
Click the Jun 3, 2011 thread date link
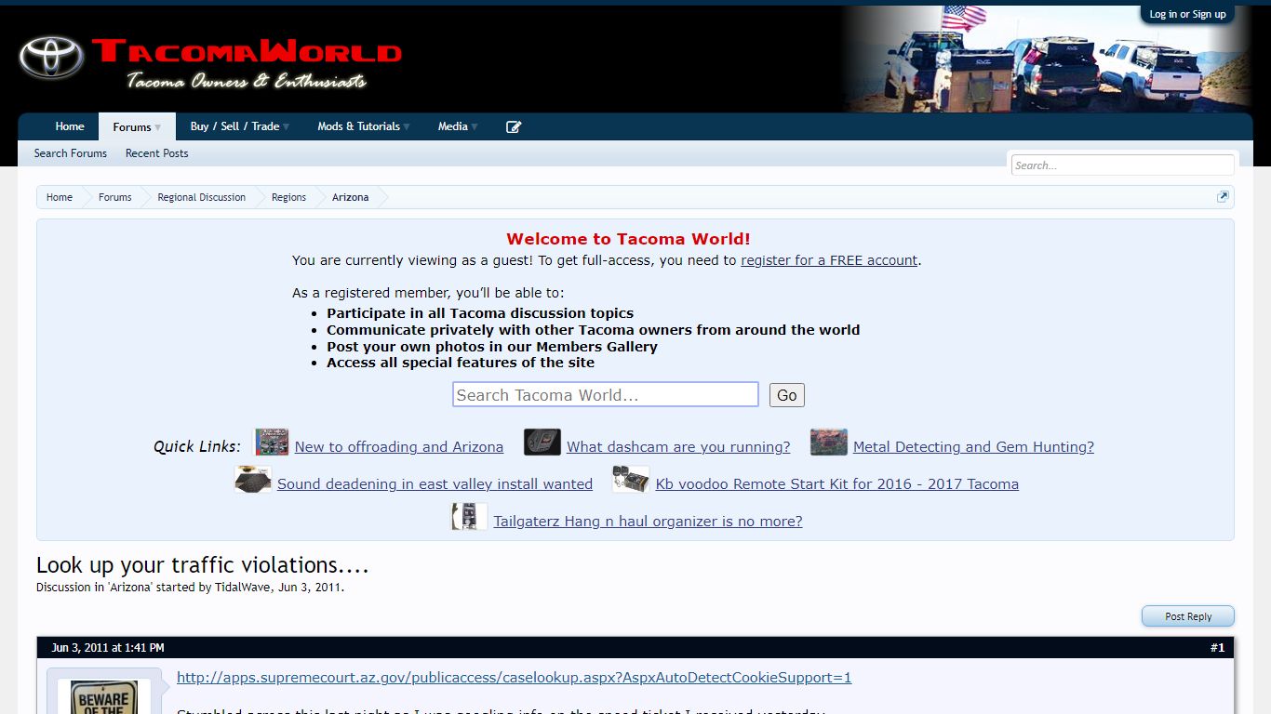(x=310, y=588)
